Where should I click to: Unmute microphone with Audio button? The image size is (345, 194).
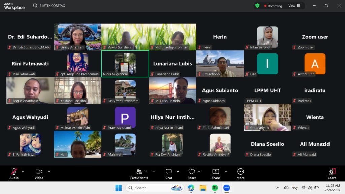tap(14, 174)
